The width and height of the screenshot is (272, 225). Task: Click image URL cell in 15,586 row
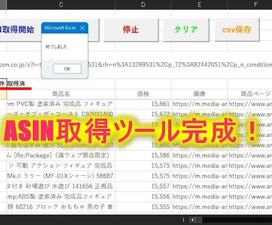[x=199, y=156]
